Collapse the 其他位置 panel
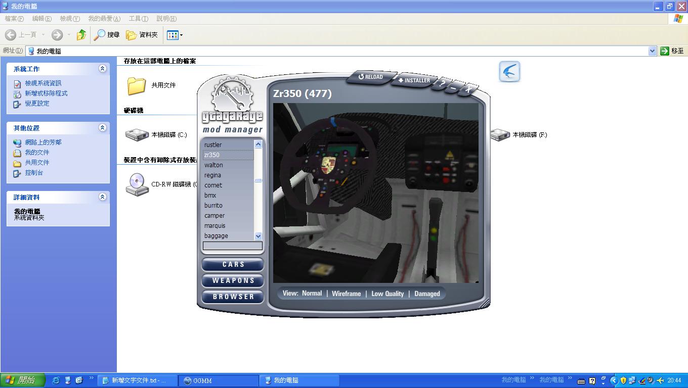Image resolution: width=688 pixels, height=388 pixels. point(103,128)
